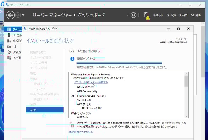Go back with the Server Manager back arrow

pyautogui.click(x=10, y=15)
